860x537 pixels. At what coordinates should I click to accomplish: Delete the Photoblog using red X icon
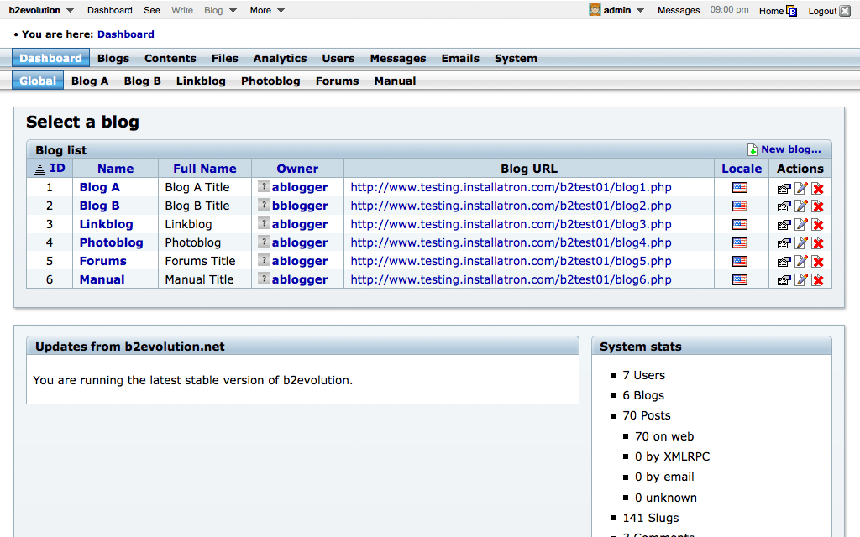pyautogui.click(x=817, y=243)
